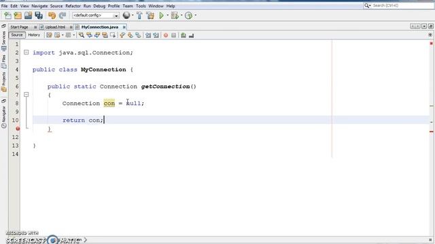Toggle Rectangular Selection icon
435x244 pixels.
point(113,35)
